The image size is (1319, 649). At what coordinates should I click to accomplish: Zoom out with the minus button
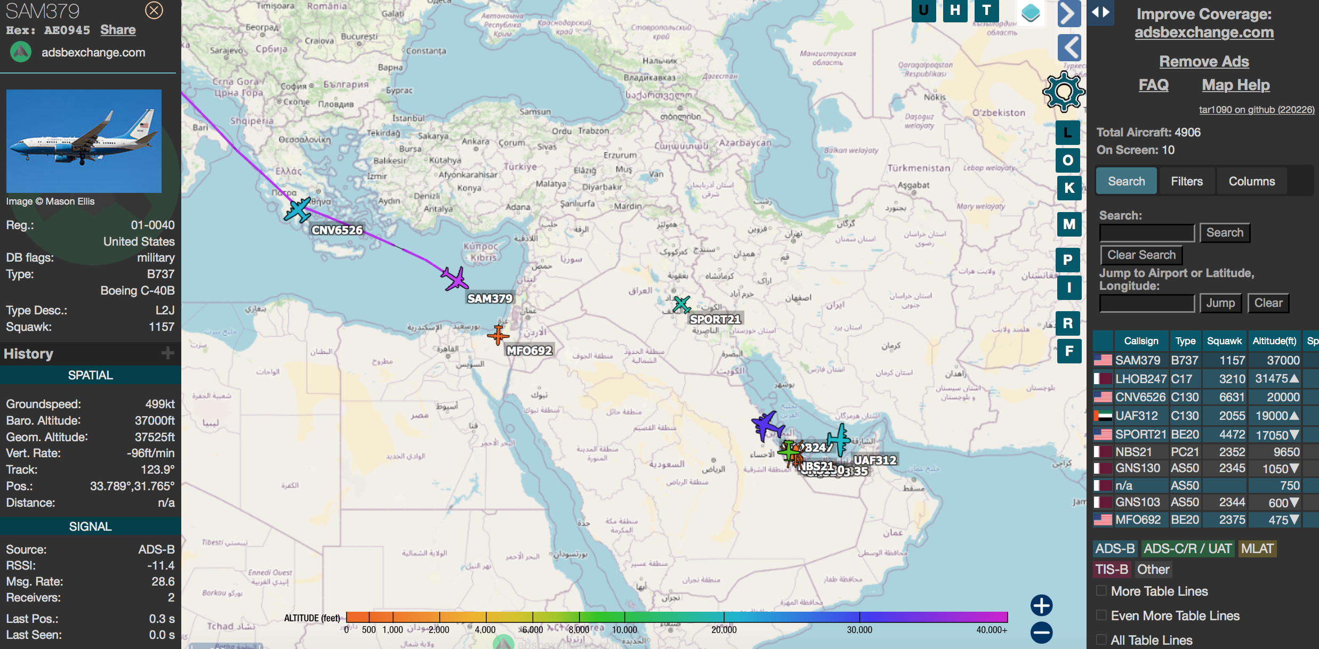pos(1041,632)
